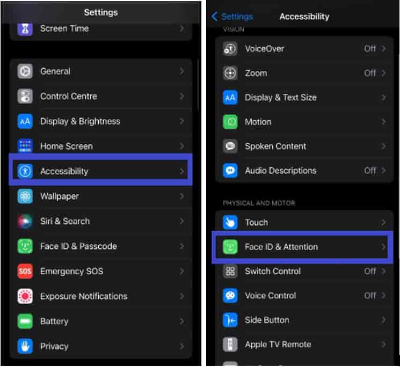Tap the VoiceOver icon
Screen dimensions: 400x367
[x=230, y=48]
